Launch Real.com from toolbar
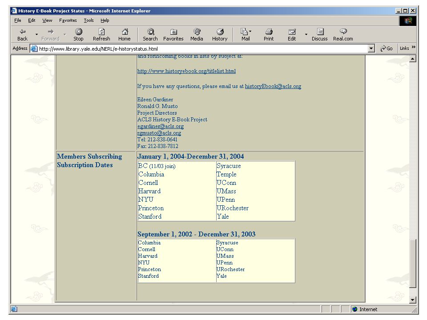This screenshot has height=320, width=427. tap(343, 35)
